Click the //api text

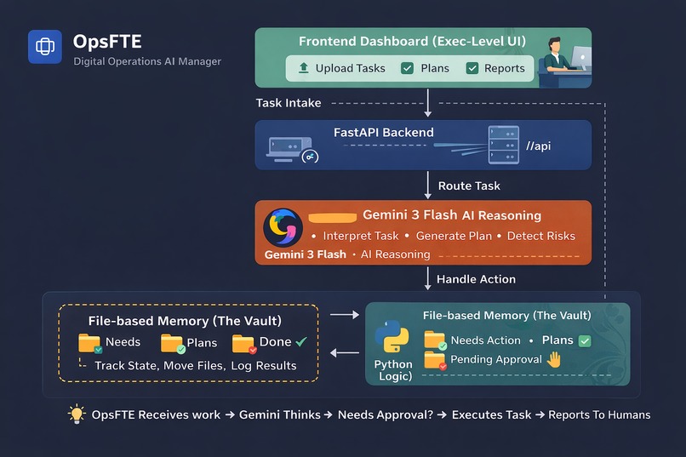tap(538, 146)
